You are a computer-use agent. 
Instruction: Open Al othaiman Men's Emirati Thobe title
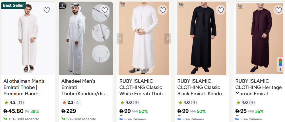coord(24,87)
